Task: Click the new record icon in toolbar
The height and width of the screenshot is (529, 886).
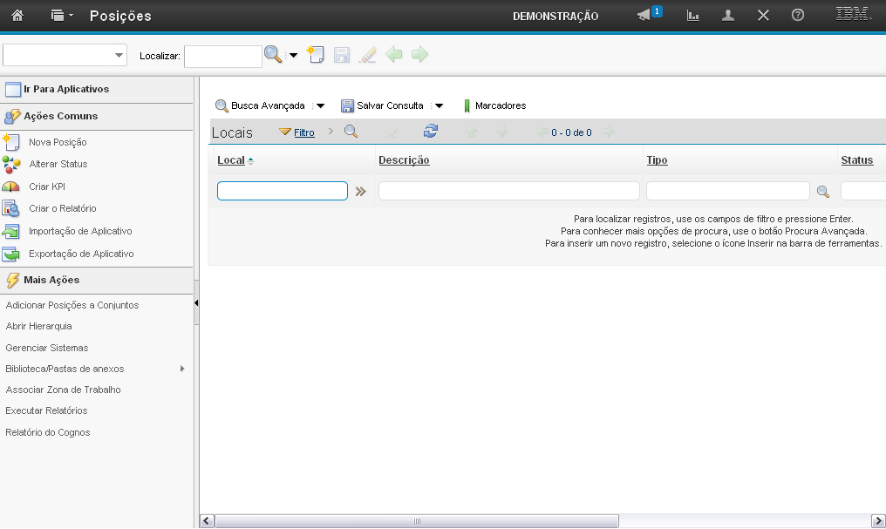Action: coord(316,55)
